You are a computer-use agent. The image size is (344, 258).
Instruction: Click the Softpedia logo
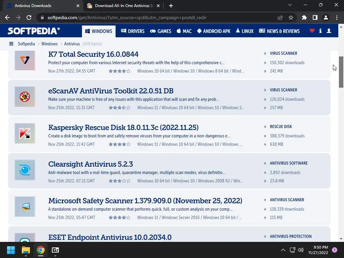click(x=34, y=31)
